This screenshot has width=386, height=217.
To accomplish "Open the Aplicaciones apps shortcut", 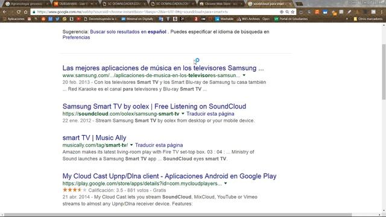I will (x=13, y=19).
